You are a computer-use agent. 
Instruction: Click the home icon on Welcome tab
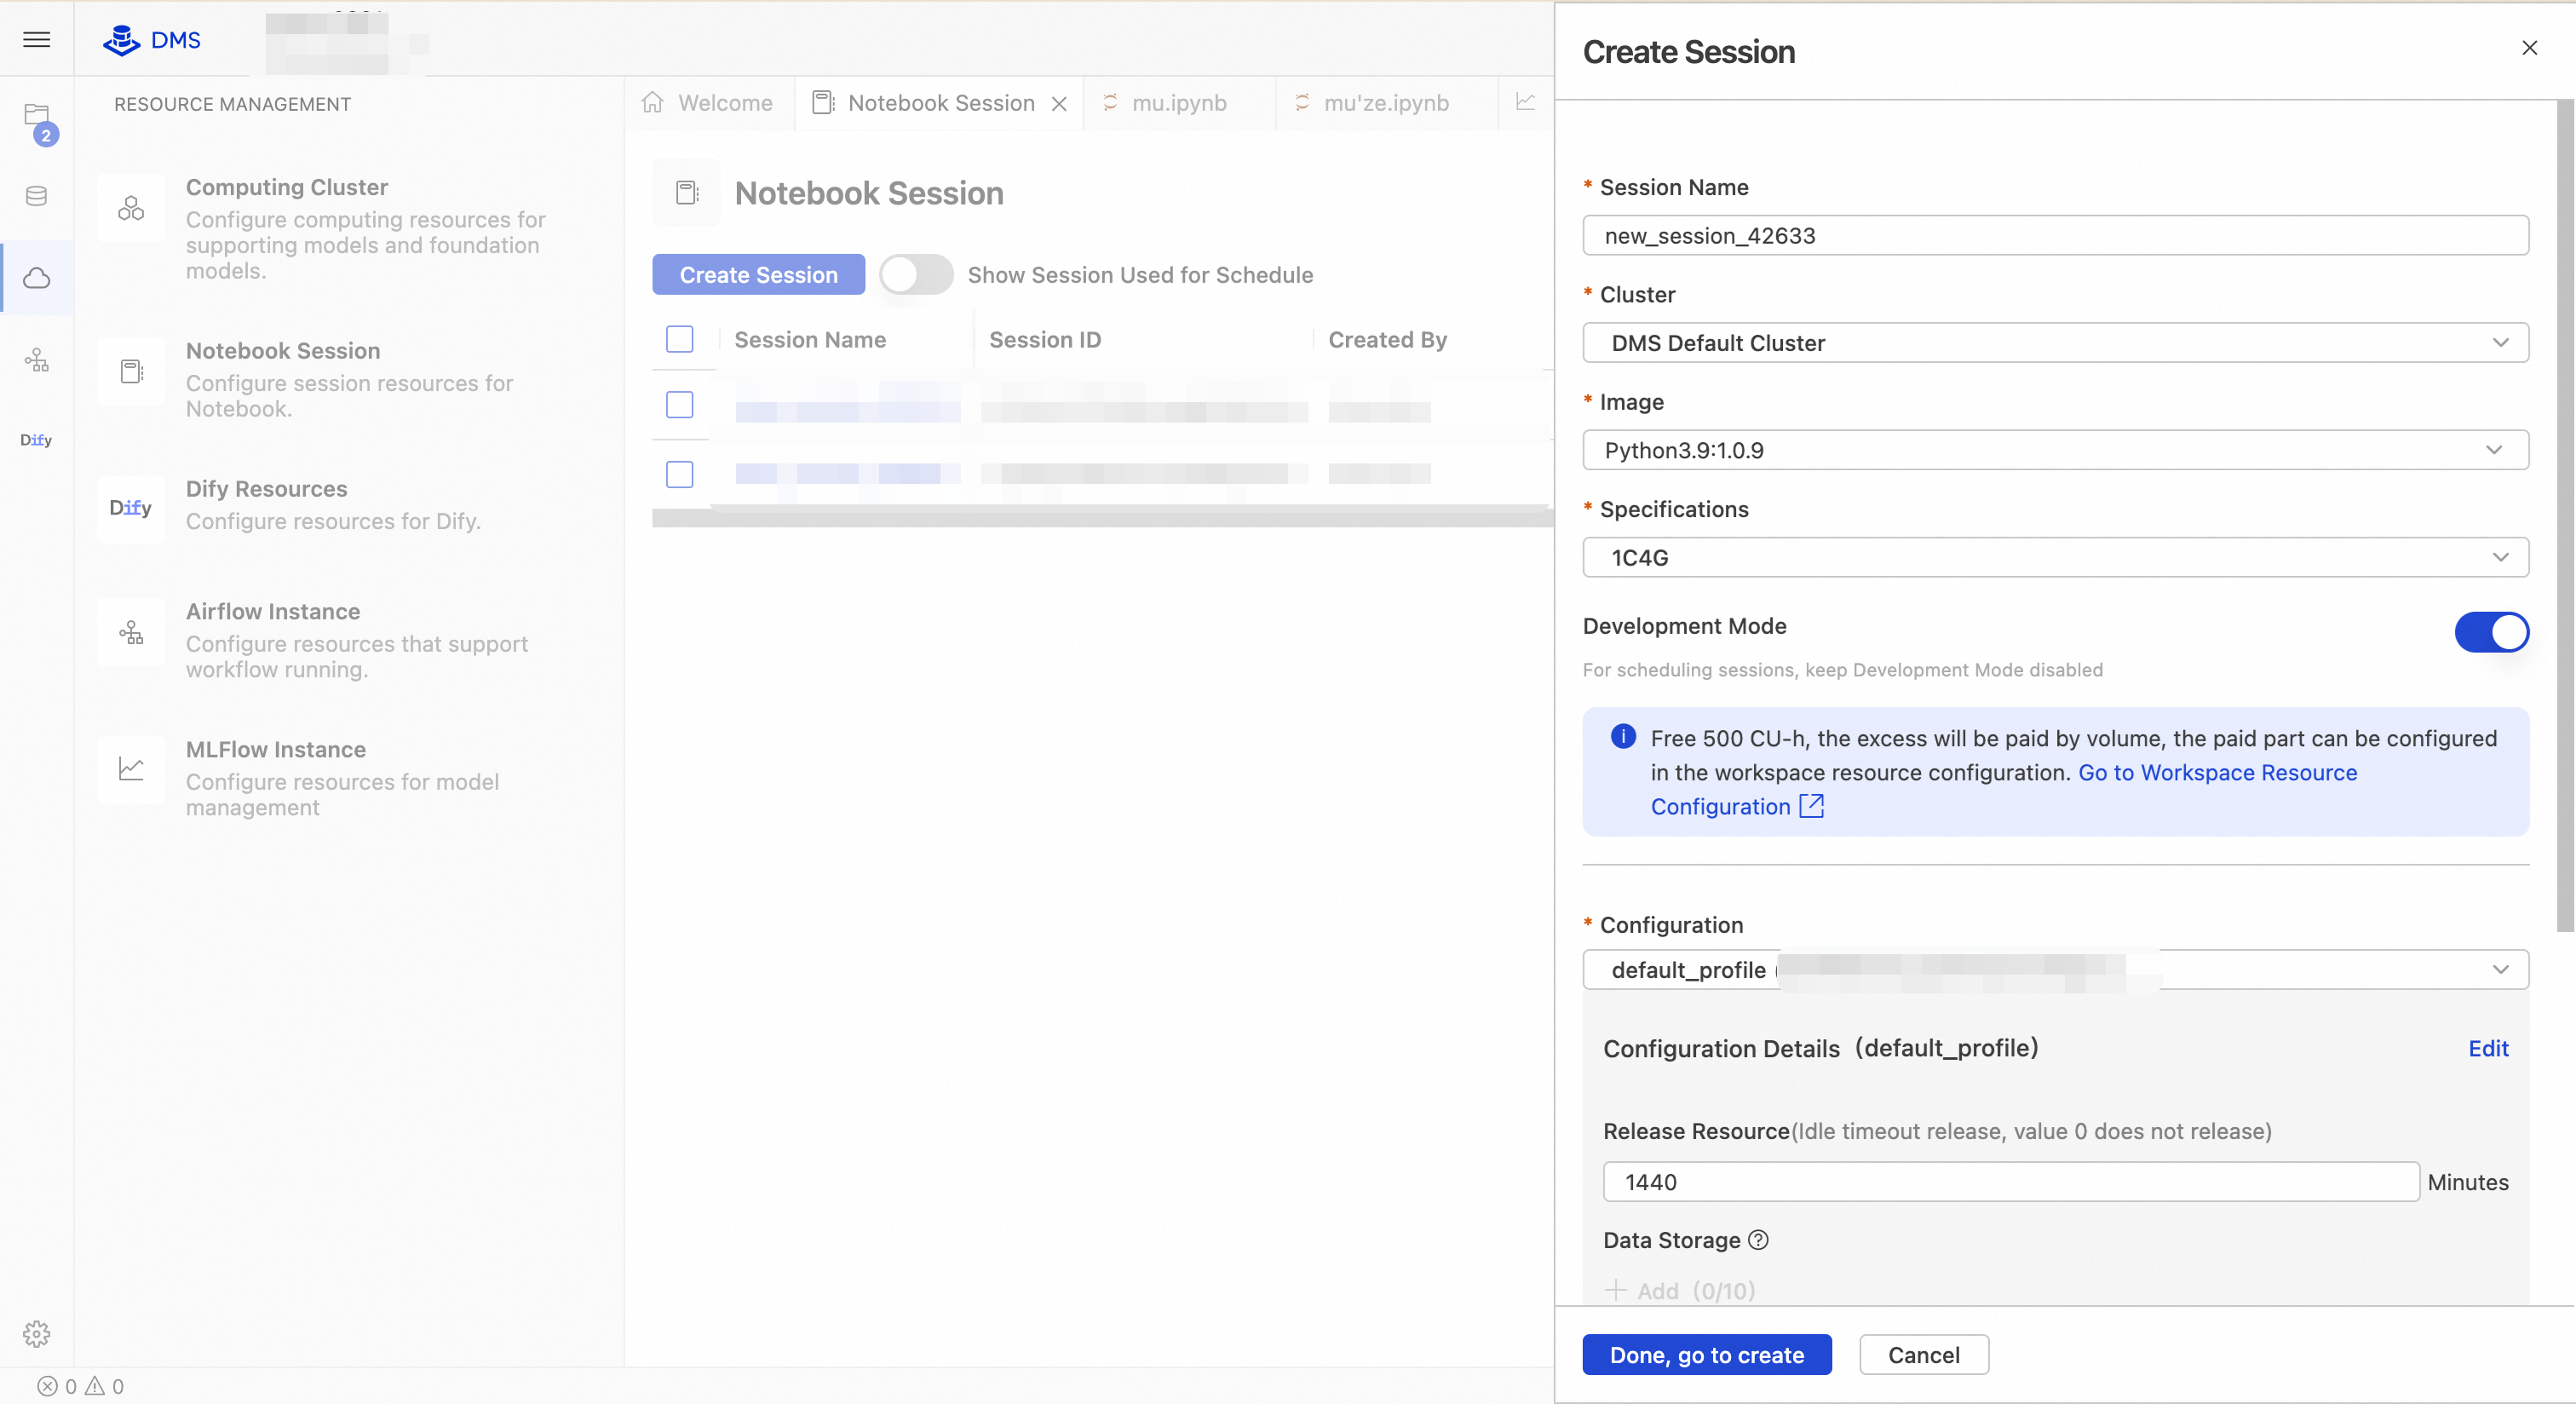click(653, 102)
